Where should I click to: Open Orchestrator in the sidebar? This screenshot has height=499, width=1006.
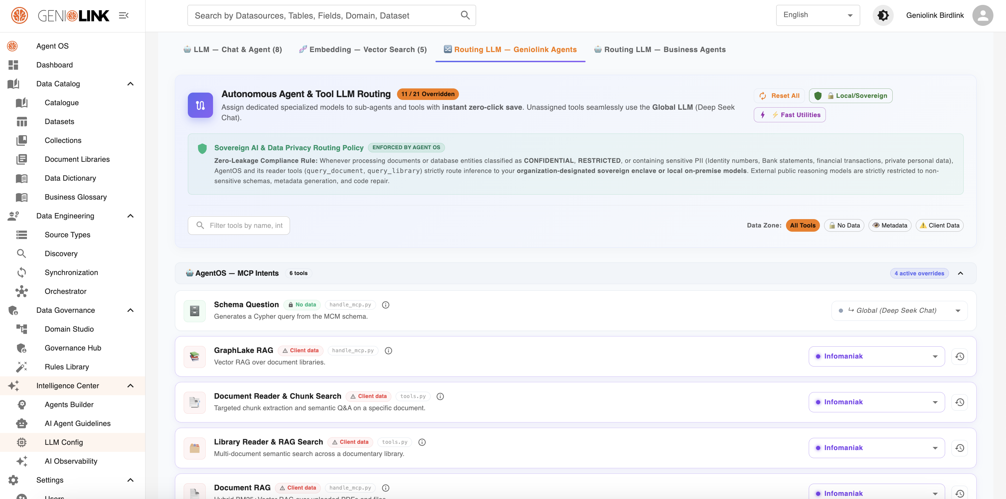click(x=73, y=291)
